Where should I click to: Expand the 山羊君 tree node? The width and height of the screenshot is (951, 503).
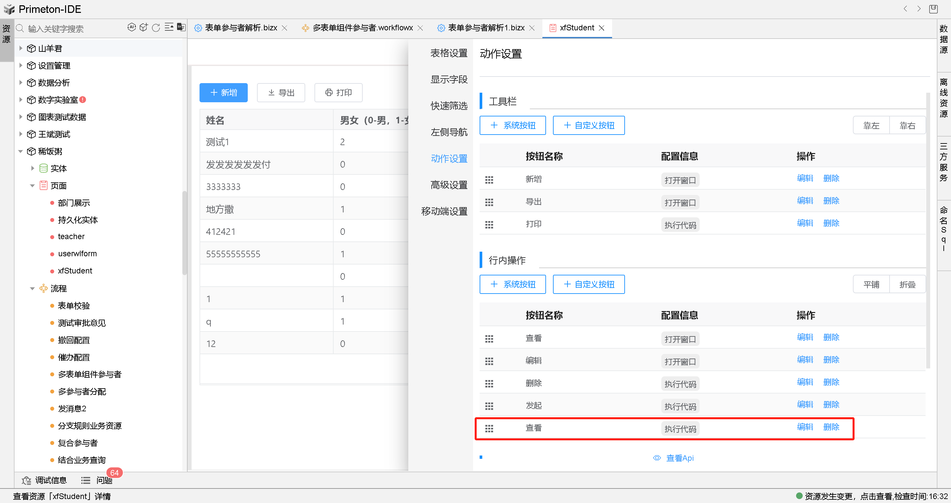(21, 48)
